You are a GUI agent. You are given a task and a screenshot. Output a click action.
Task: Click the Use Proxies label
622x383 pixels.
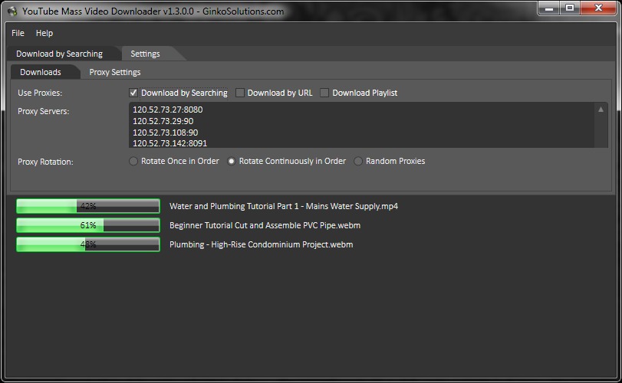(x=40, y=93)
